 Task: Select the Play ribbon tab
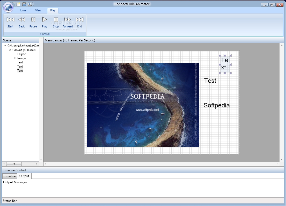[53, 10]
